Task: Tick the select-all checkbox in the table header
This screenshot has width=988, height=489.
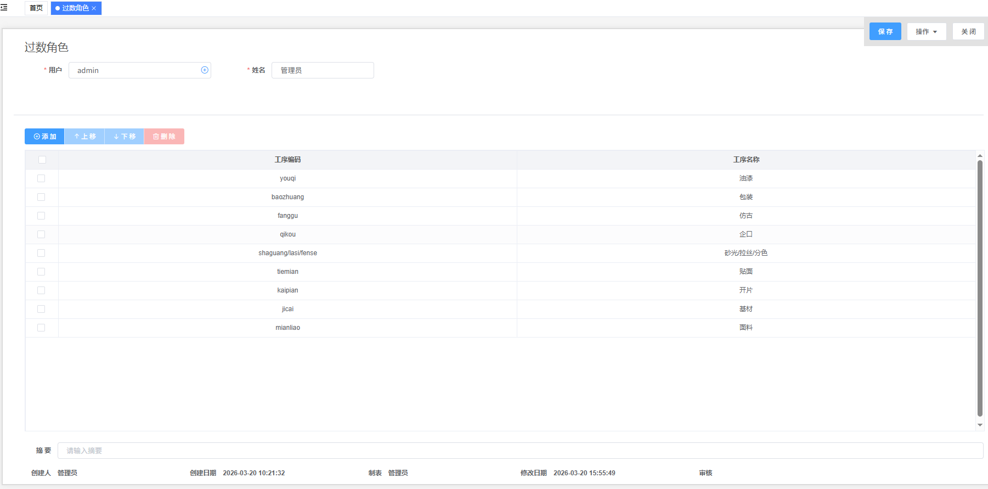Action: (42, 160)
